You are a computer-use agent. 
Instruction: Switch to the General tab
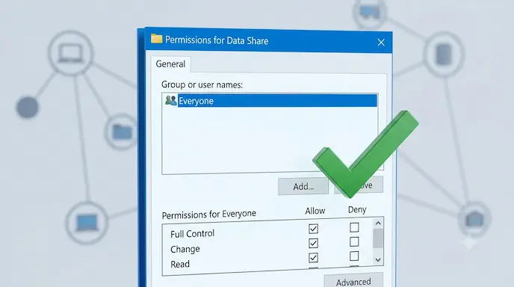170,64
